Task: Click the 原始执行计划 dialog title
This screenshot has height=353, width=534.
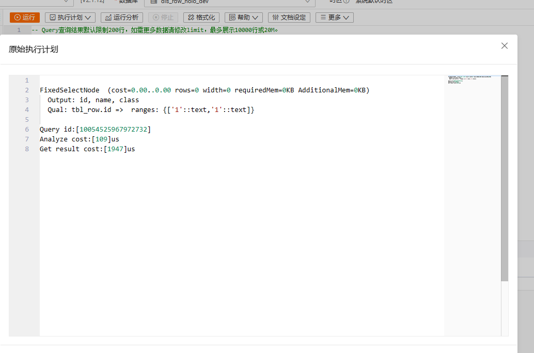Action: [34, 50]
